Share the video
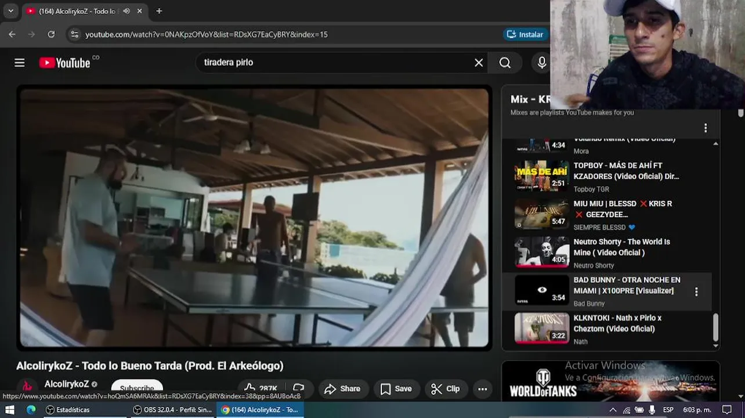Screen dimensions: 745x418 [343, 389]
